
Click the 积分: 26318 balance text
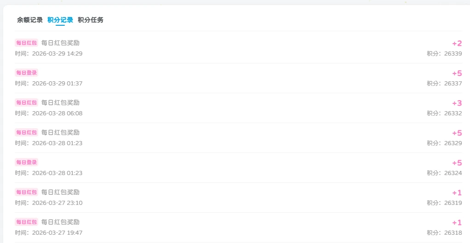(x=444, y=233)
